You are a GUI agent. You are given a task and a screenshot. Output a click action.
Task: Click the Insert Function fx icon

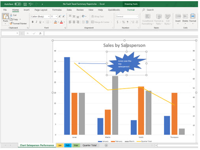click(40, 33)
